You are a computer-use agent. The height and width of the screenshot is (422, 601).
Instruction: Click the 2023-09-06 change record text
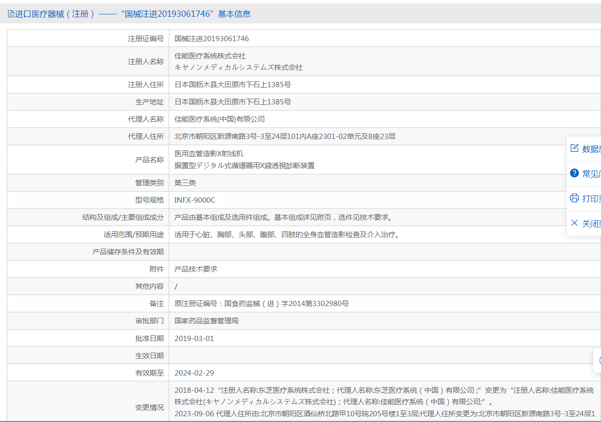pyautogui.click(x=384, y=413)
